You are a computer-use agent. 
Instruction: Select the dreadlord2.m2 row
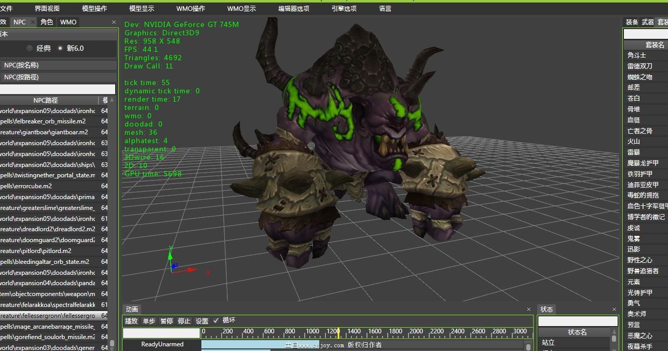54,229
